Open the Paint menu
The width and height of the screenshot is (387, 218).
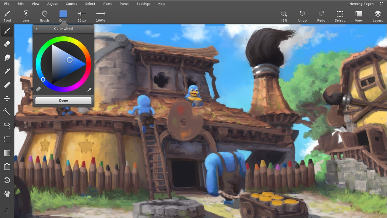107,4
